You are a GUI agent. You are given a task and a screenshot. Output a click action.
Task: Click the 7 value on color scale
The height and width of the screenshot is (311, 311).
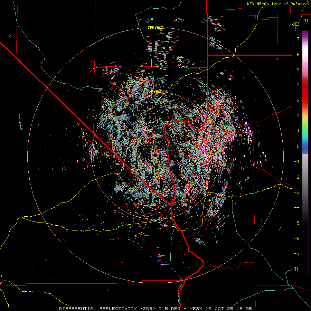pyautogui.click(x=298, y=39)
